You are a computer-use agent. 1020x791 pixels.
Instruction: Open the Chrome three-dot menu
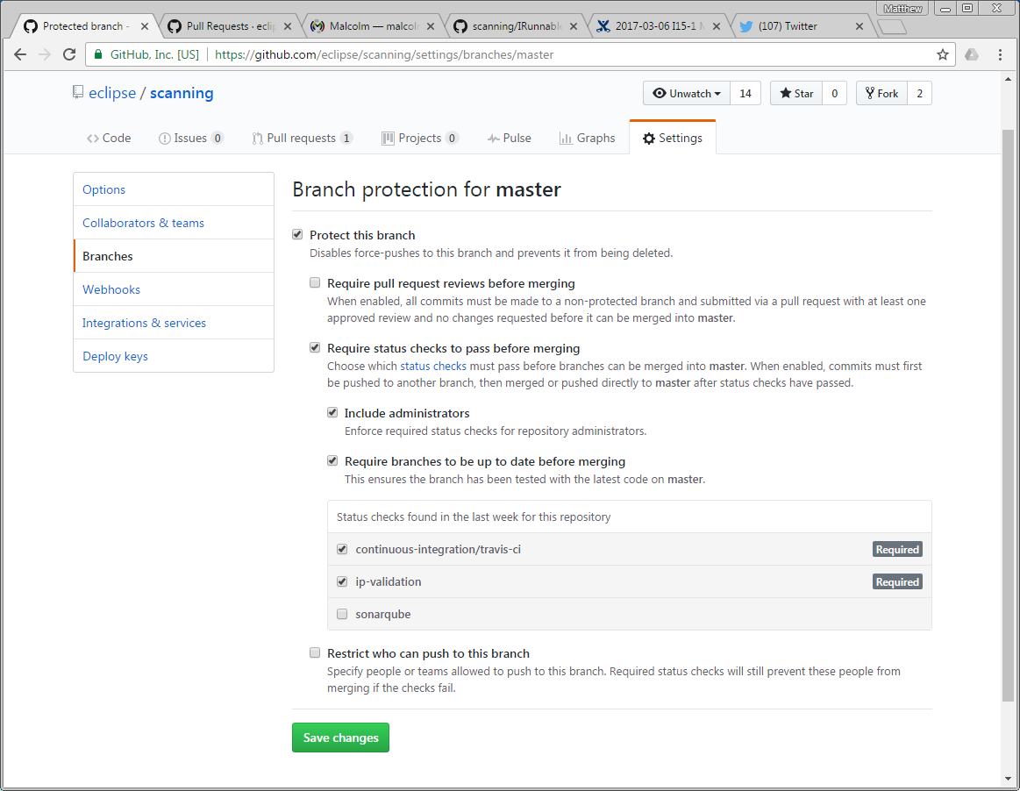click(1000, 54)
